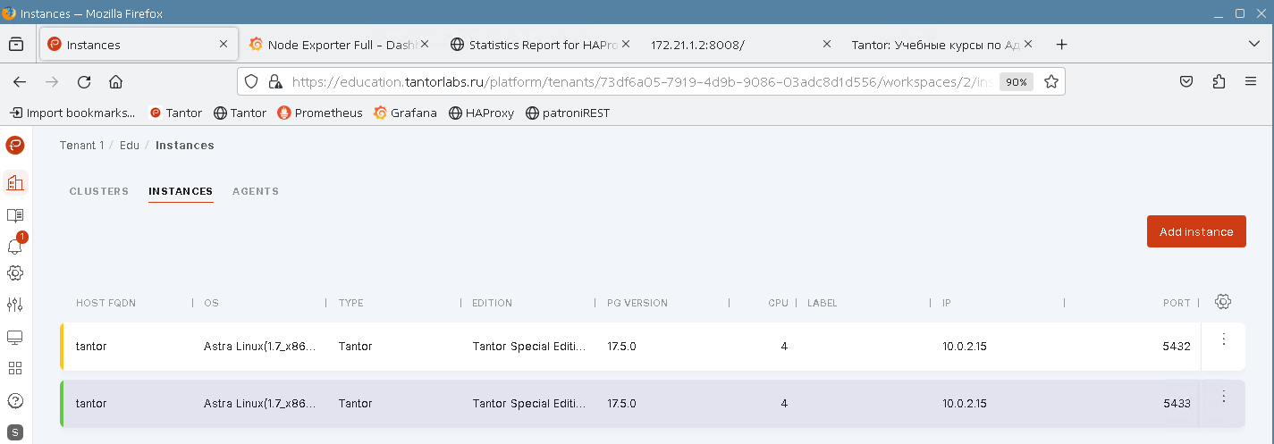The height and width of the screenshot is (444, 1274).
Task: Open actions menu for port 5433 instance
Action: click(x=1224, y=397)
